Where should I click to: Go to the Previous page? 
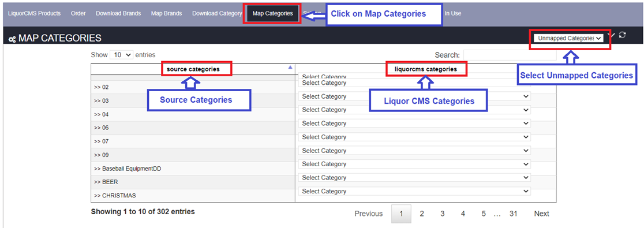tap(368, 214)
